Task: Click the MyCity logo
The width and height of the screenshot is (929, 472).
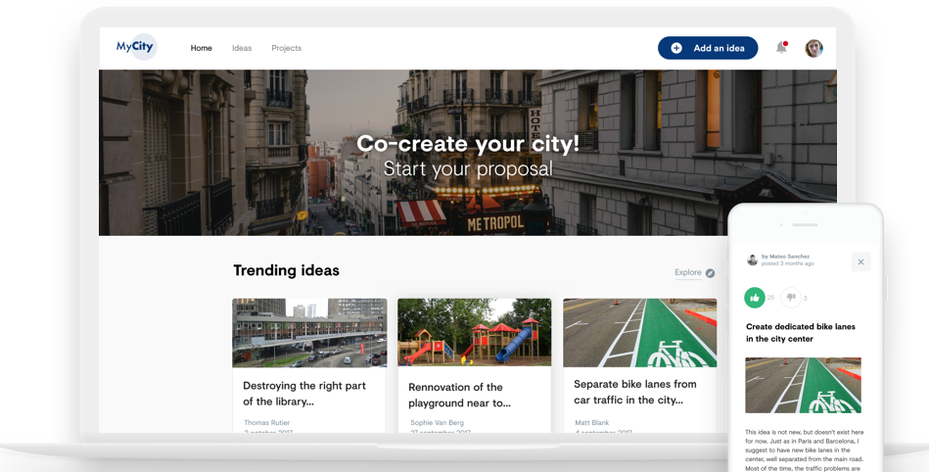Action: [136, 47]
